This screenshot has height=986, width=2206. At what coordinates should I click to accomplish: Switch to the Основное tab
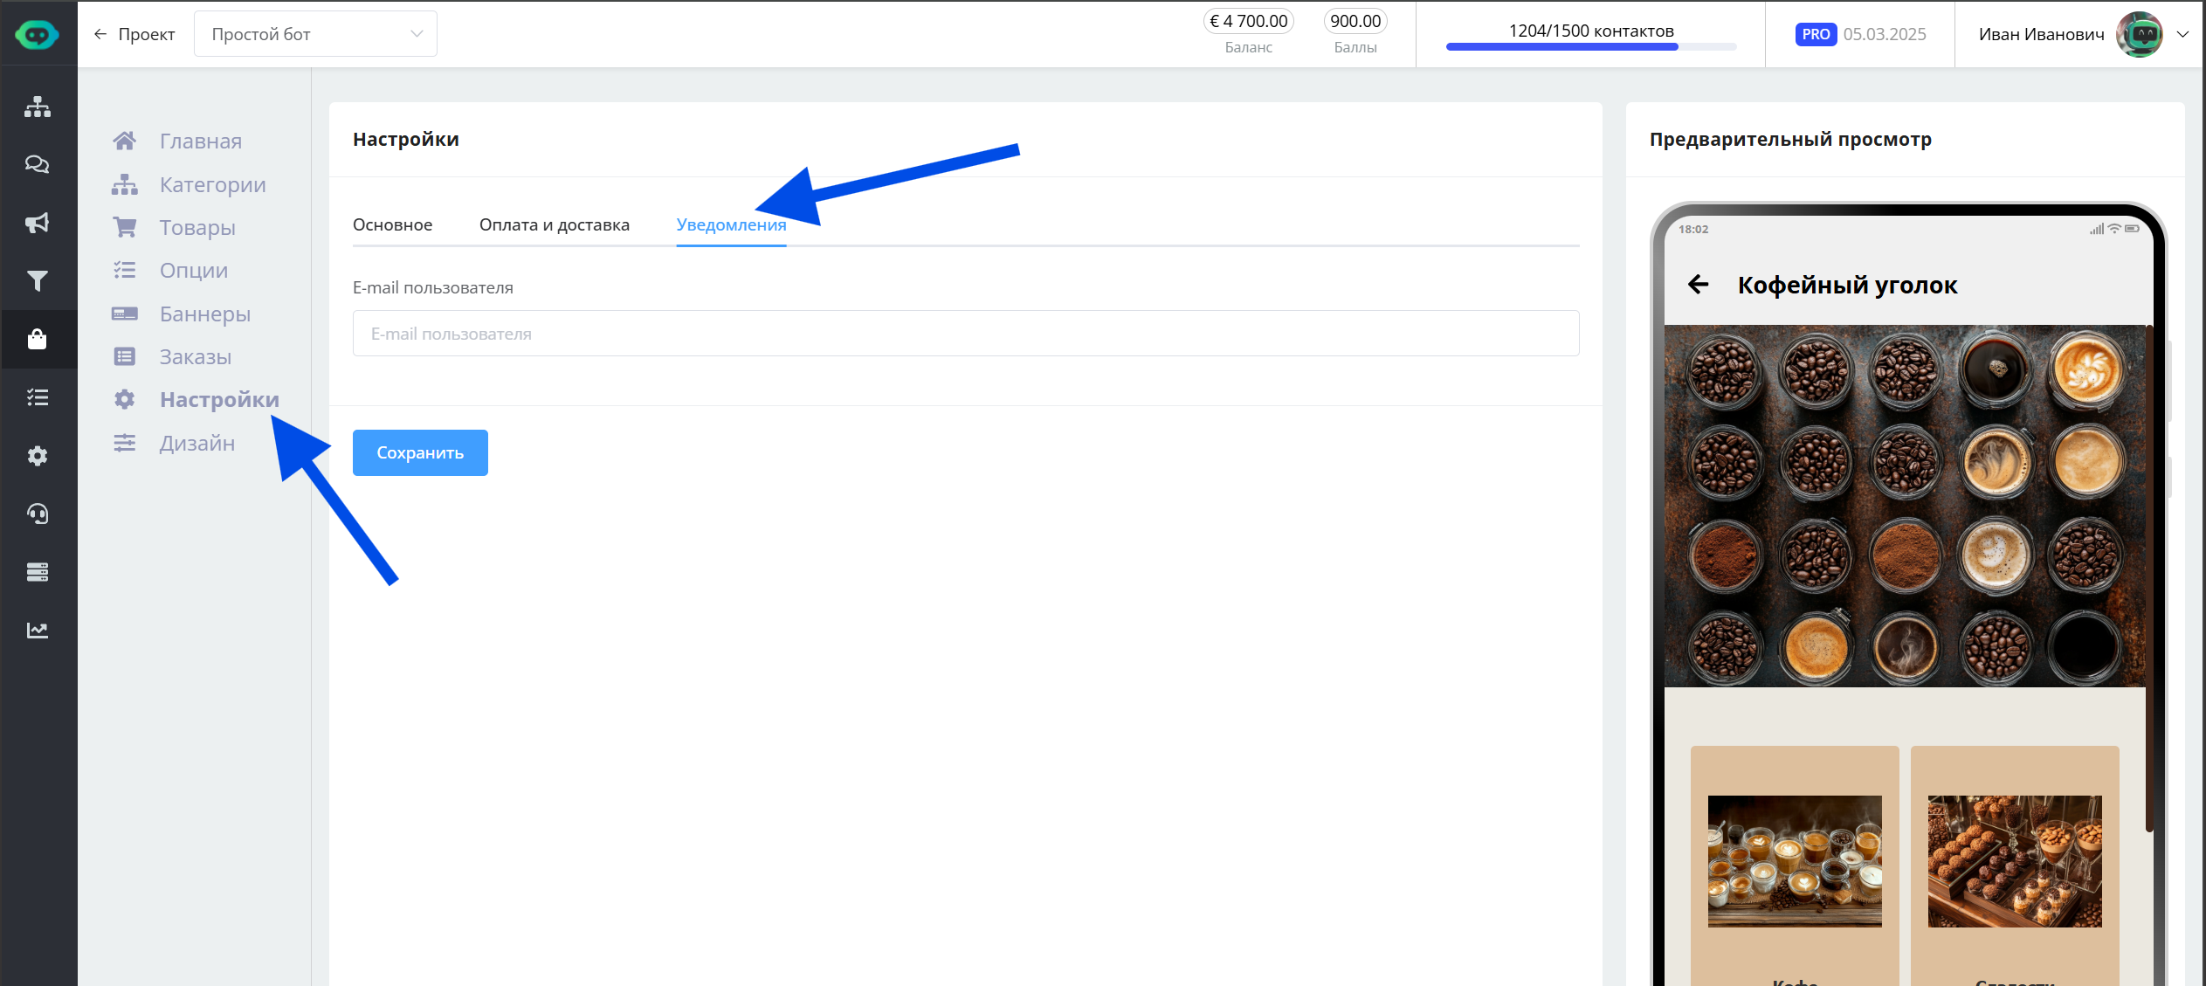click(392, 225)
